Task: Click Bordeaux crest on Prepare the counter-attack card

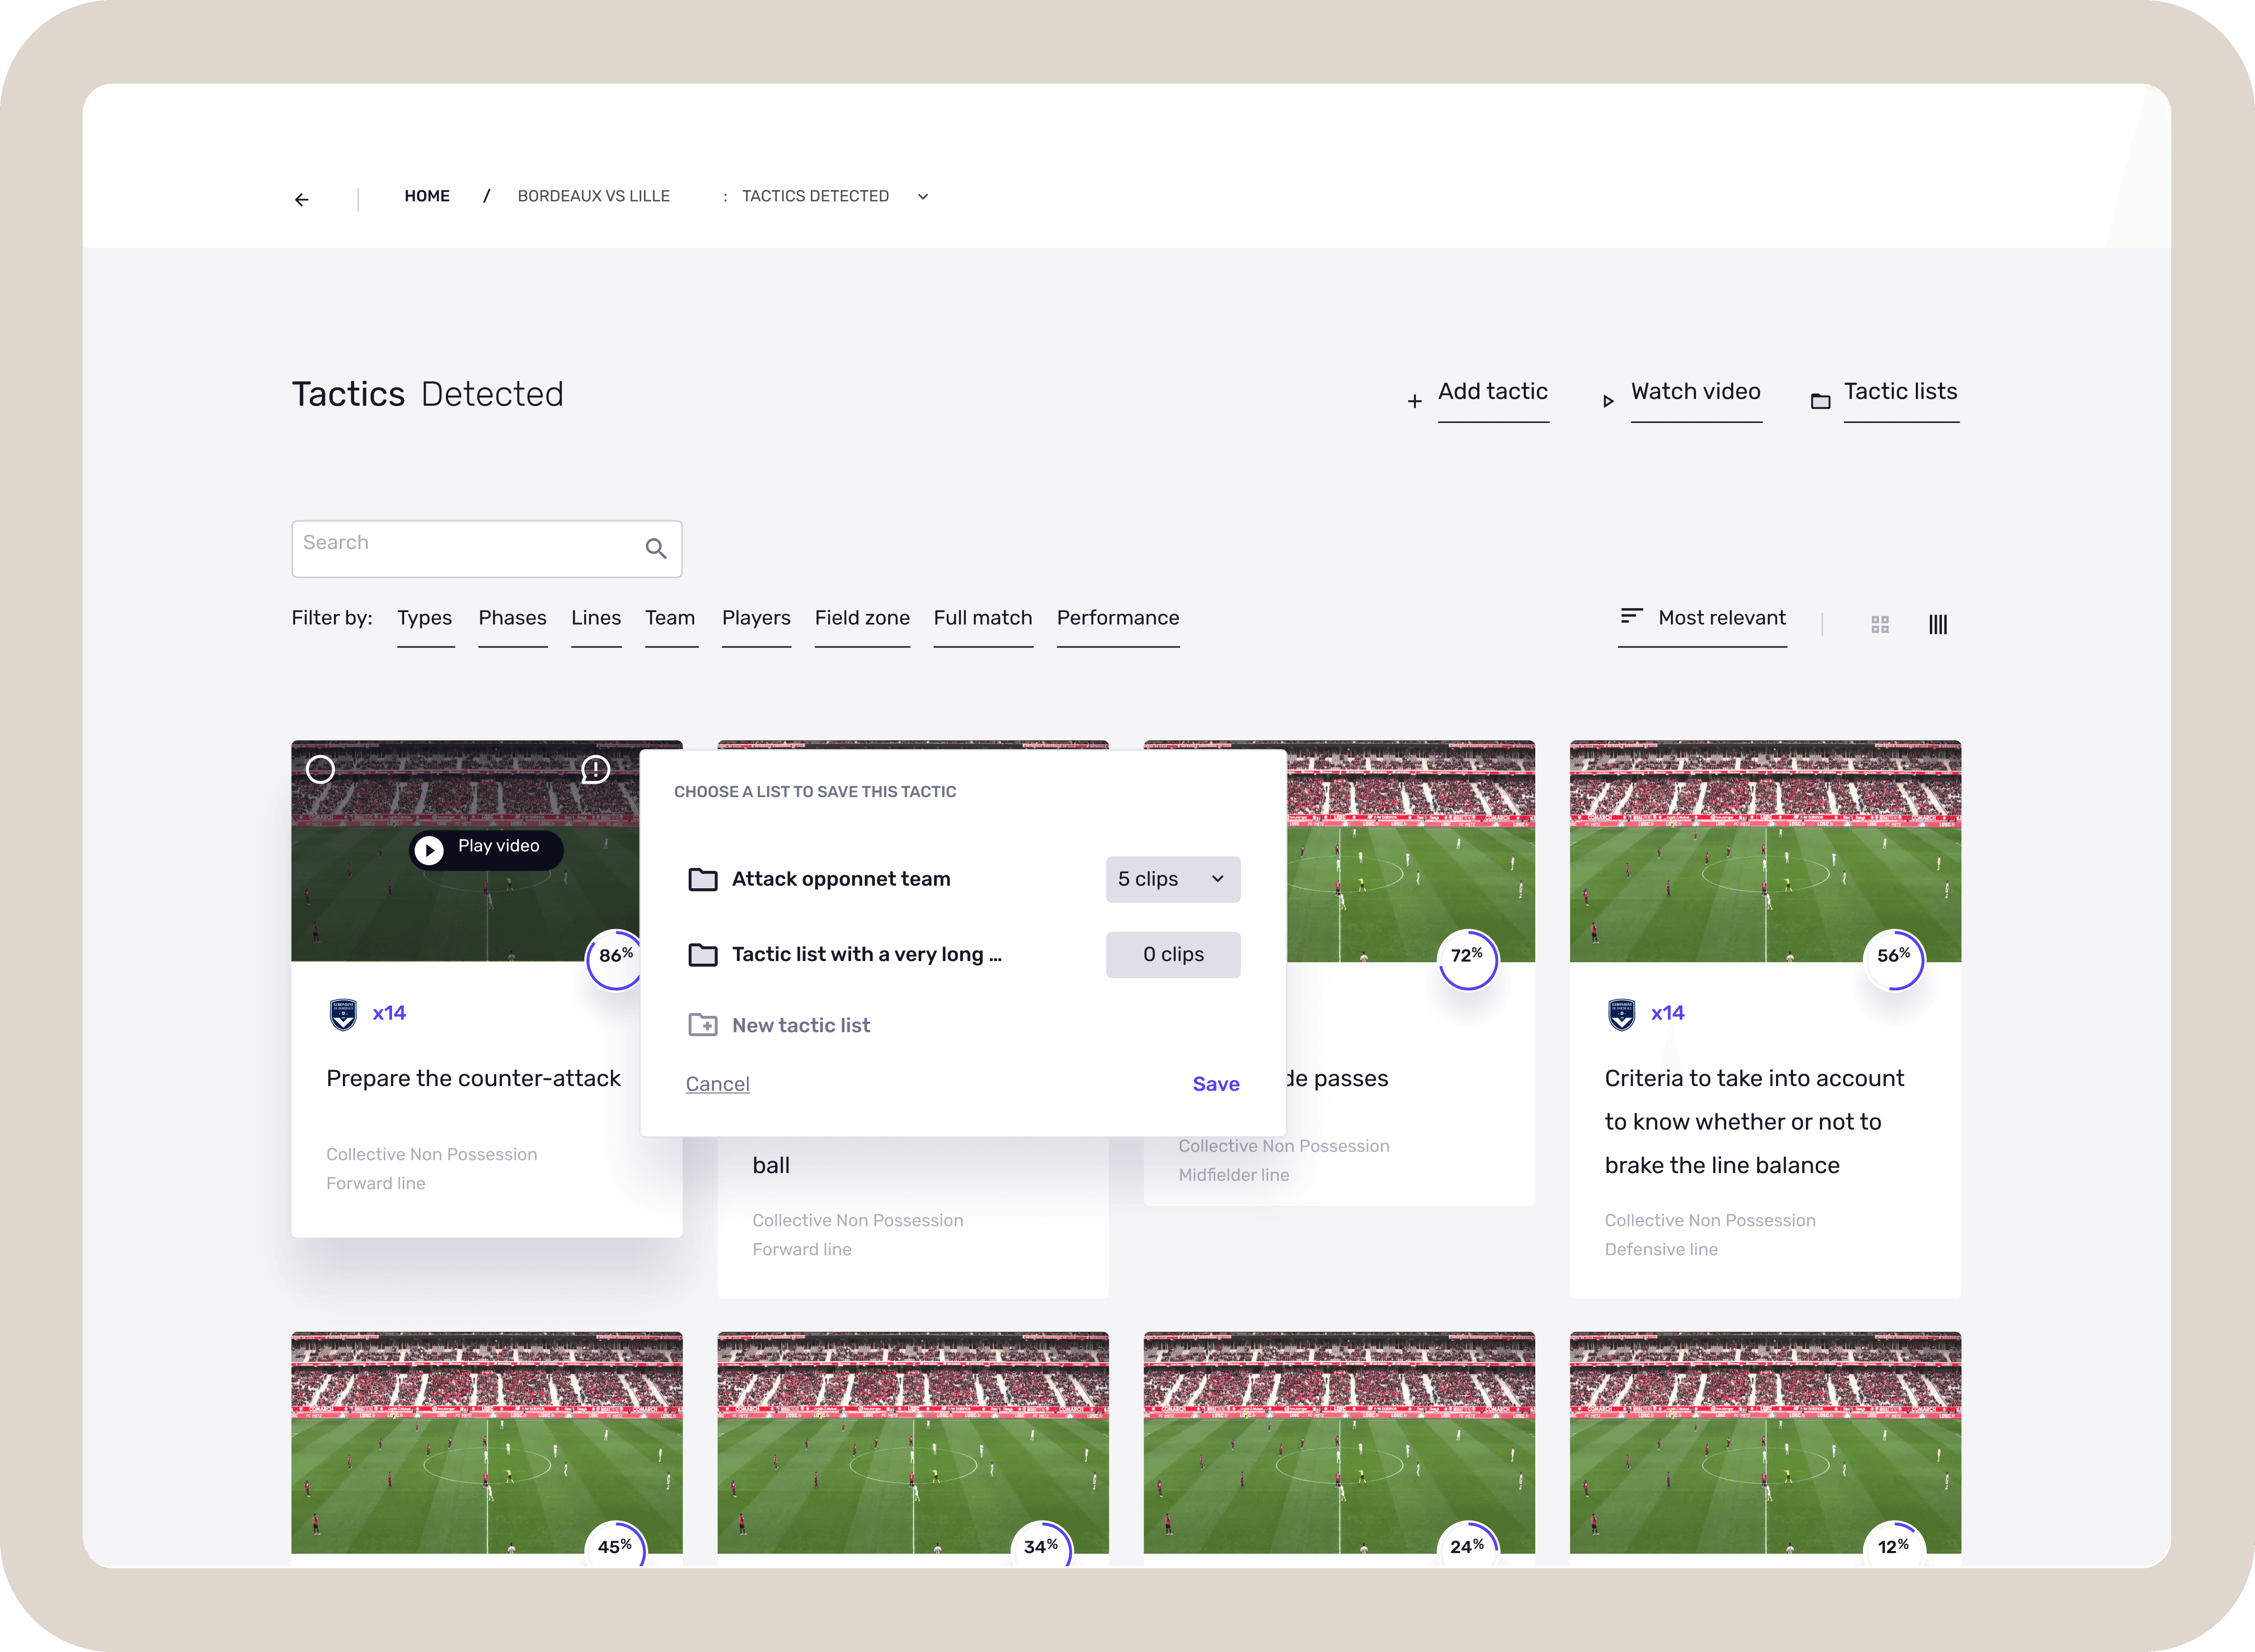Action: tap(343, 1014)
